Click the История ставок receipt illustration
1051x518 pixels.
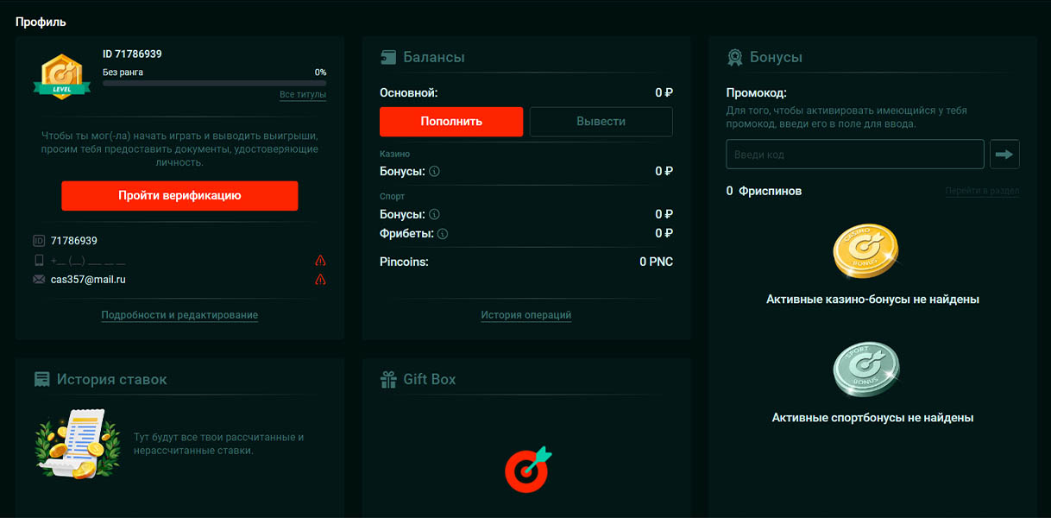point(76,444)
